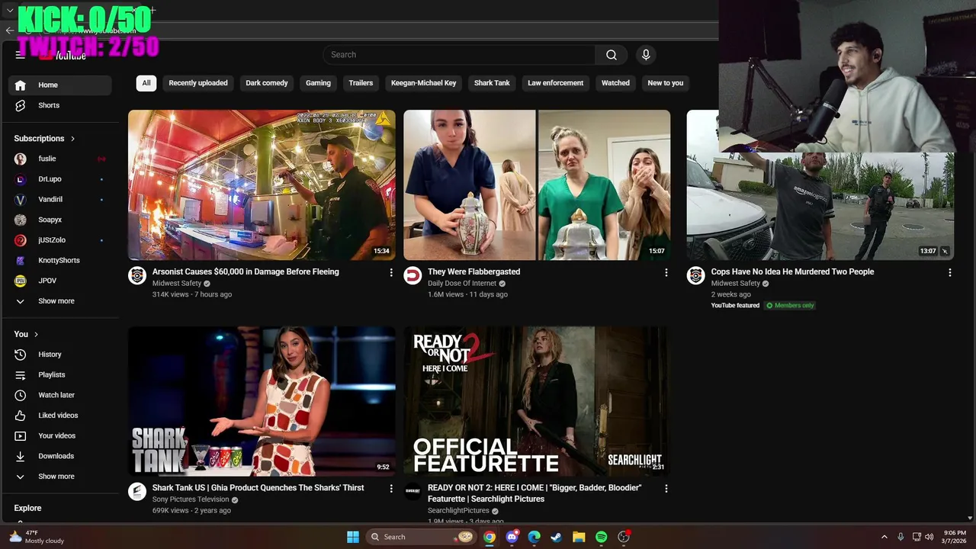Open History icon in sidebar
Viewport: 976px width, 549px height.
click(x=21, y=355)
